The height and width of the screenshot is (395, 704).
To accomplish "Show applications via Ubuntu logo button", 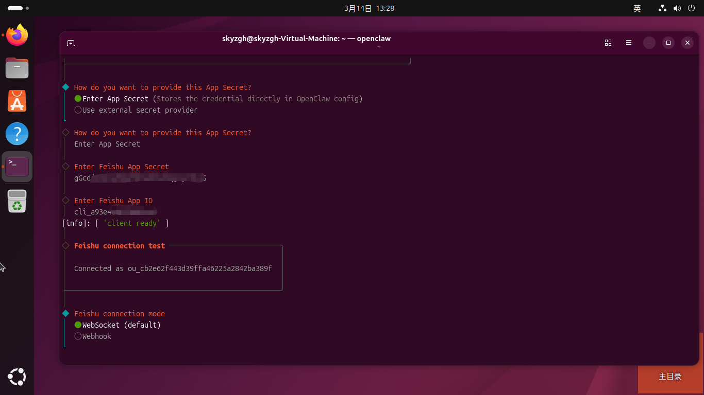I will 17,377.
